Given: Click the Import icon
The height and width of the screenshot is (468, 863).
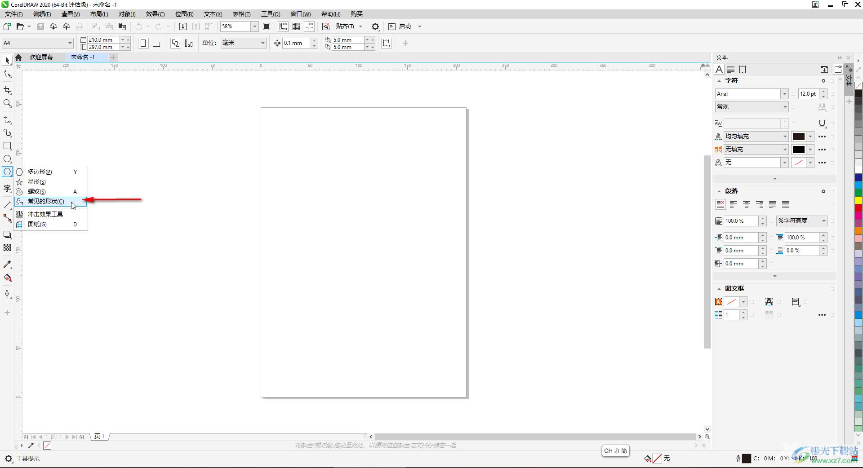Looking at the screenshot, I should (183, 26).
